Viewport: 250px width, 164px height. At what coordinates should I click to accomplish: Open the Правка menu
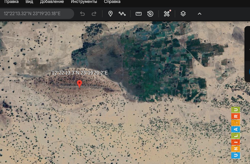(x=11, y=2)
